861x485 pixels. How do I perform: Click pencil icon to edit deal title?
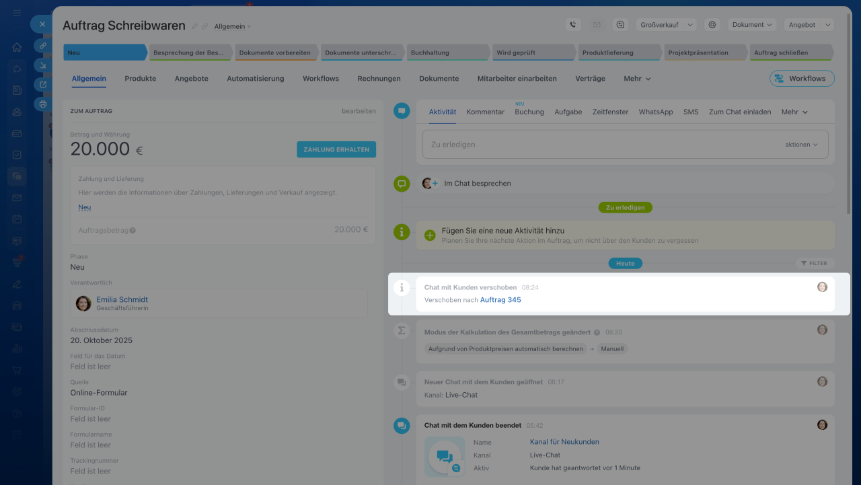click(194, 26)
